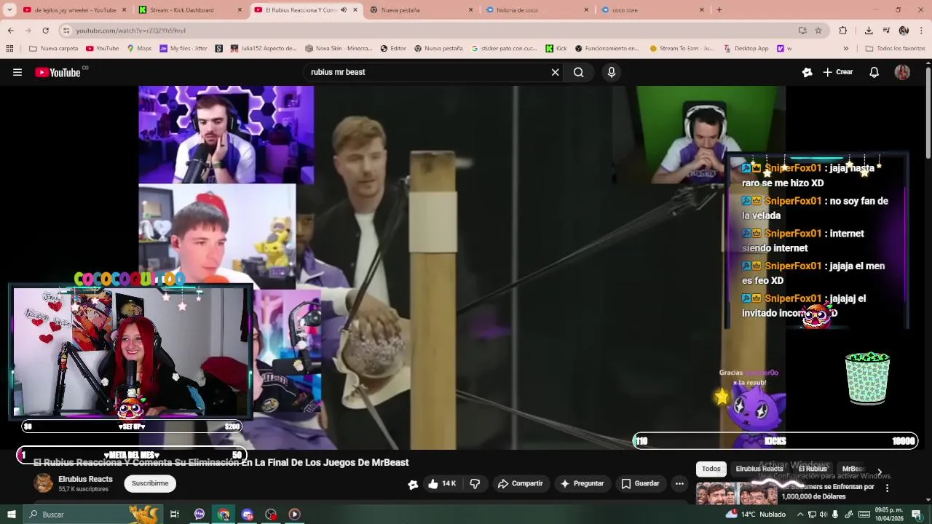Open options menu for the recommended 1,000,000 de Dólares video
This screenshot has height=524, width=932.
pos(887,488)
